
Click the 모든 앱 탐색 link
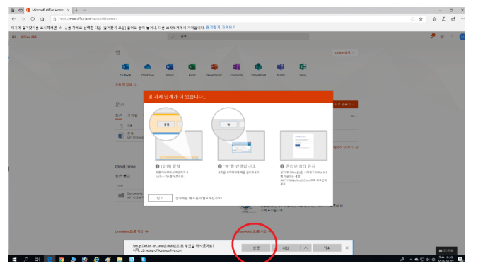(x=126, y=85)
